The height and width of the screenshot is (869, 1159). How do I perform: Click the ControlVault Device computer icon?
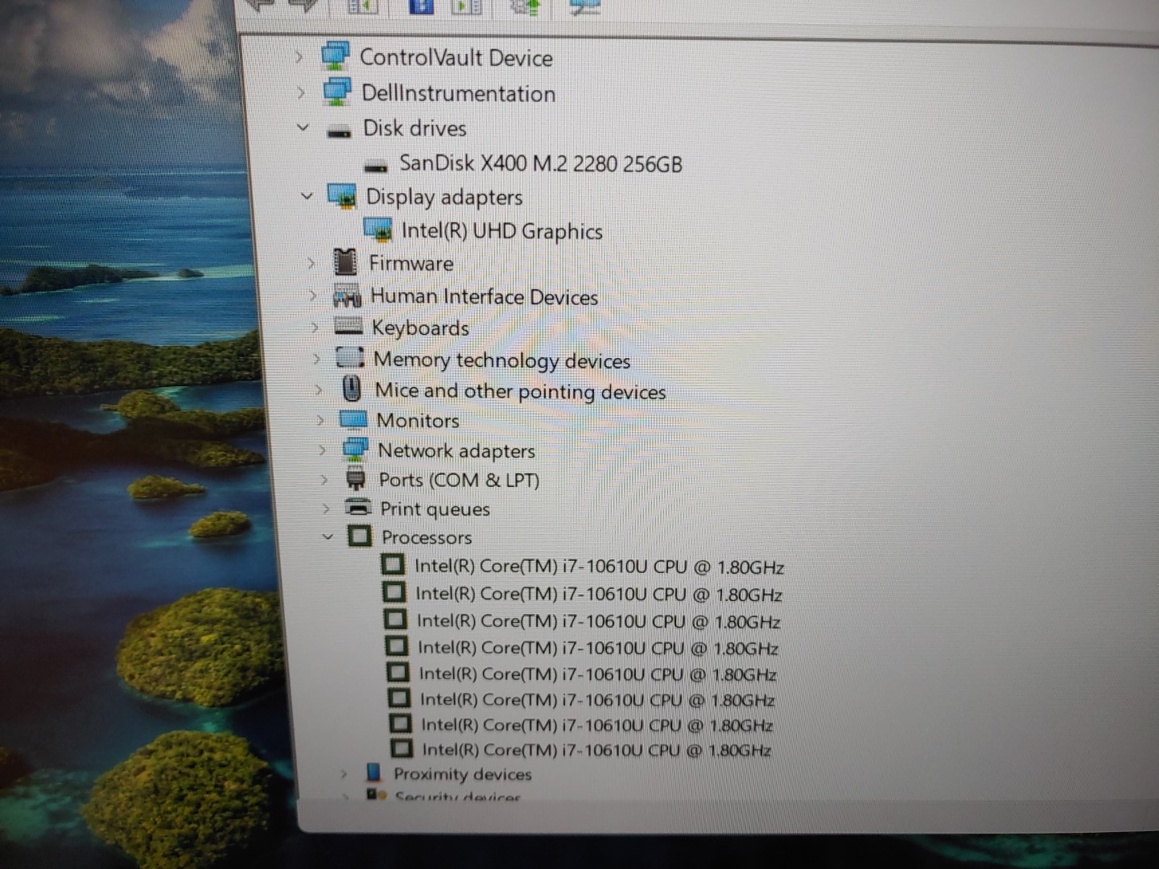coord(335,56)
